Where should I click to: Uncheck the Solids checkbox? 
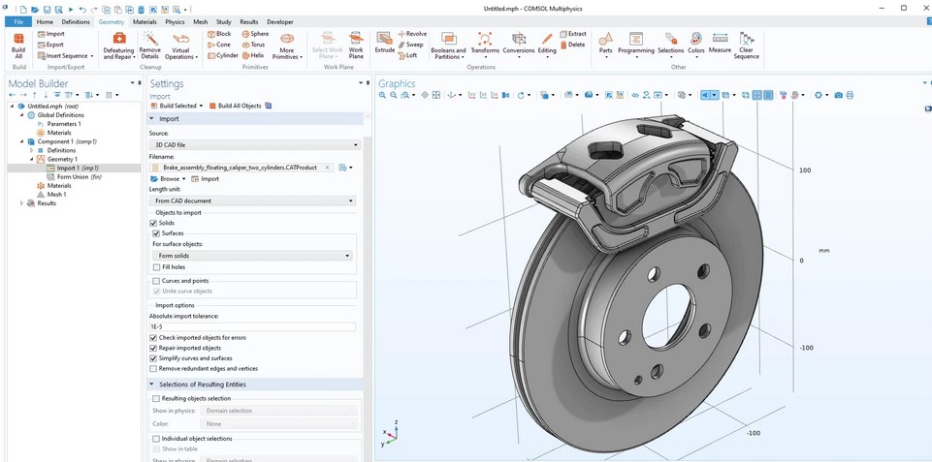pos(153,223)
